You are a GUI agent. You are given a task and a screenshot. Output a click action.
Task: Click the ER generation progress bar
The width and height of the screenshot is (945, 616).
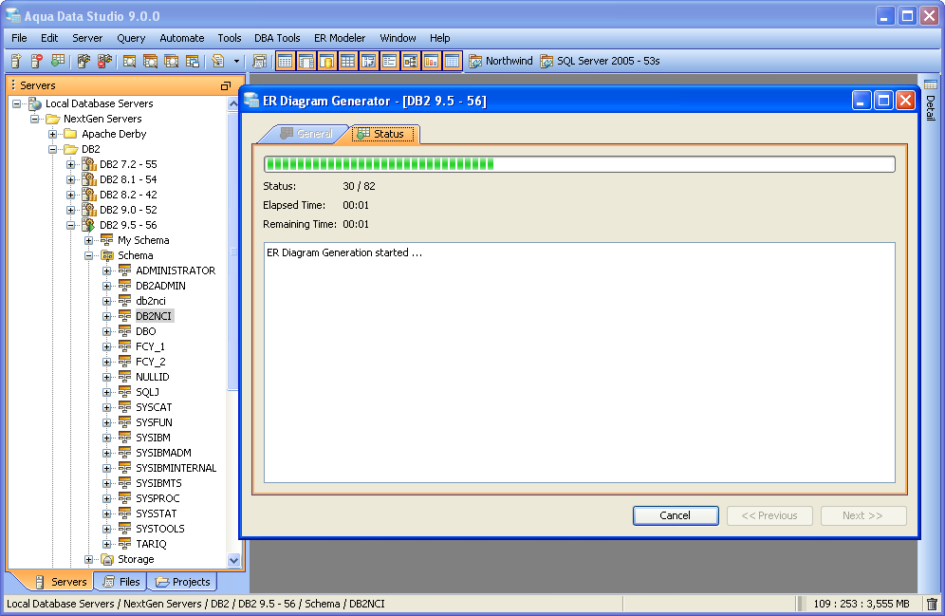pyautogui.click(x=579, y=164)
